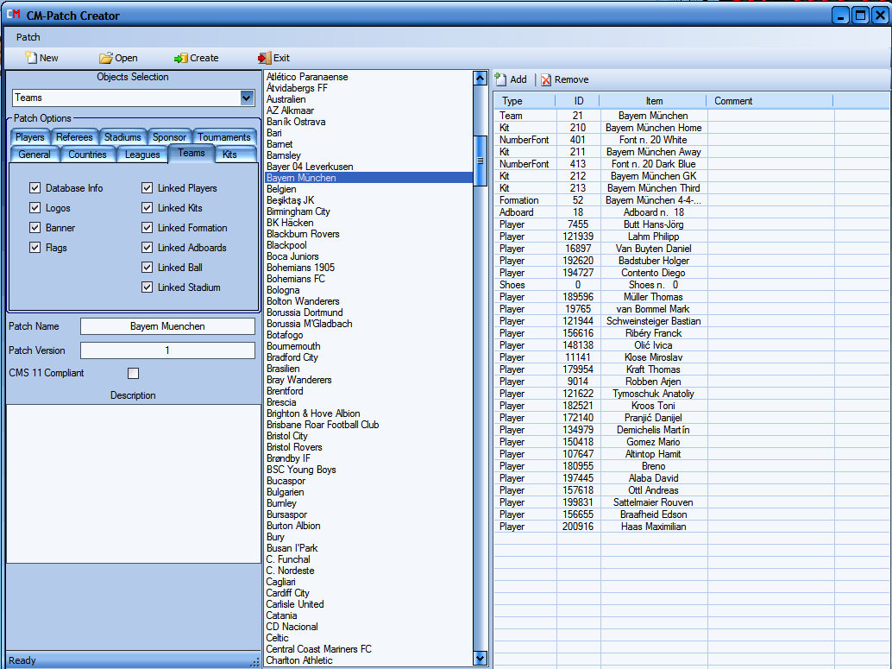
Task: Uncheck the Logos checkbox
Action: coord(35,208)
